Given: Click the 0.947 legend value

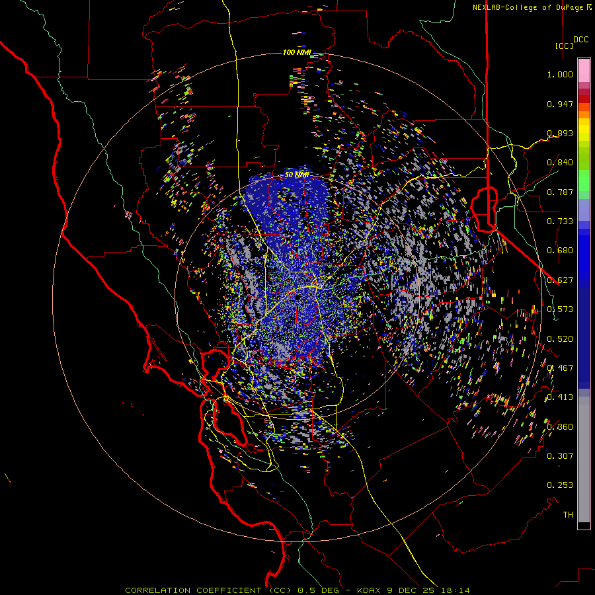Looking at the screenshot, I should 560,104.
